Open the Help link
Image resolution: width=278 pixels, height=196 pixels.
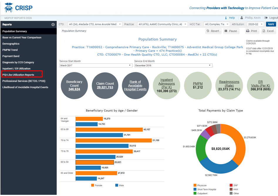coord(232,18)
